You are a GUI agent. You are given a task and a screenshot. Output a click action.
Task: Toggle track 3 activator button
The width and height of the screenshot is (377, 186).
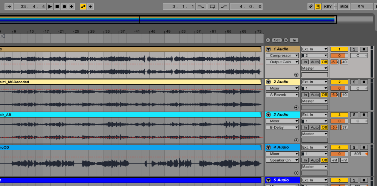point(339,114)
